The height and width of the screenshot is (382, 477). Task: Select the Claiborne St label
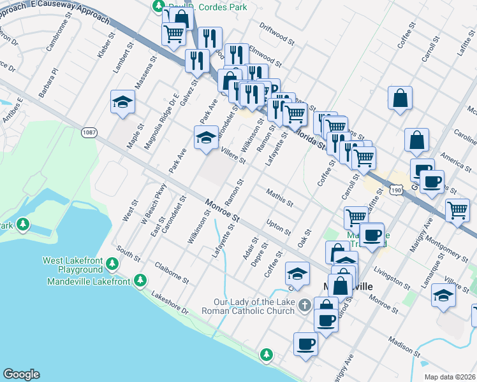(172, 273)
